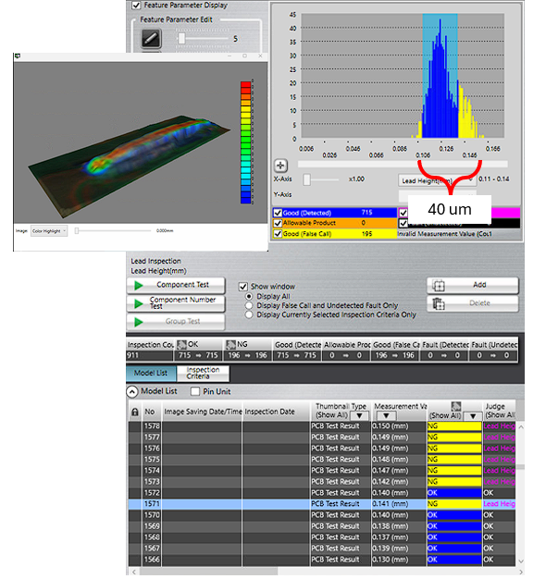Viewport: 546px width, 579px height.
Task: Select row 1572 in the model list
Action: coord(321,493)
